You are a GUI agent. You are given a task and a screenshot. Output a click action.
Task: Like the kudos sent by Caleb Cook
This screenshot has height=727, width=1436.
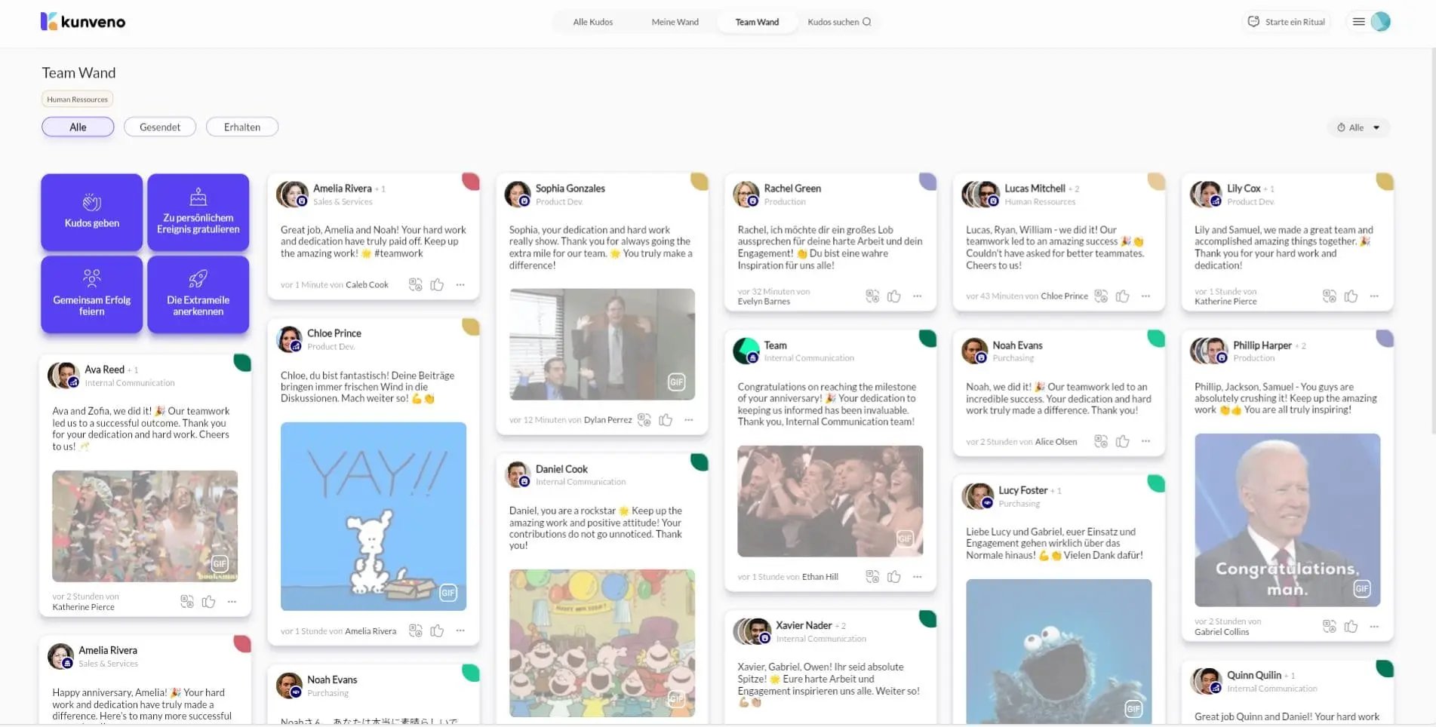437,284
